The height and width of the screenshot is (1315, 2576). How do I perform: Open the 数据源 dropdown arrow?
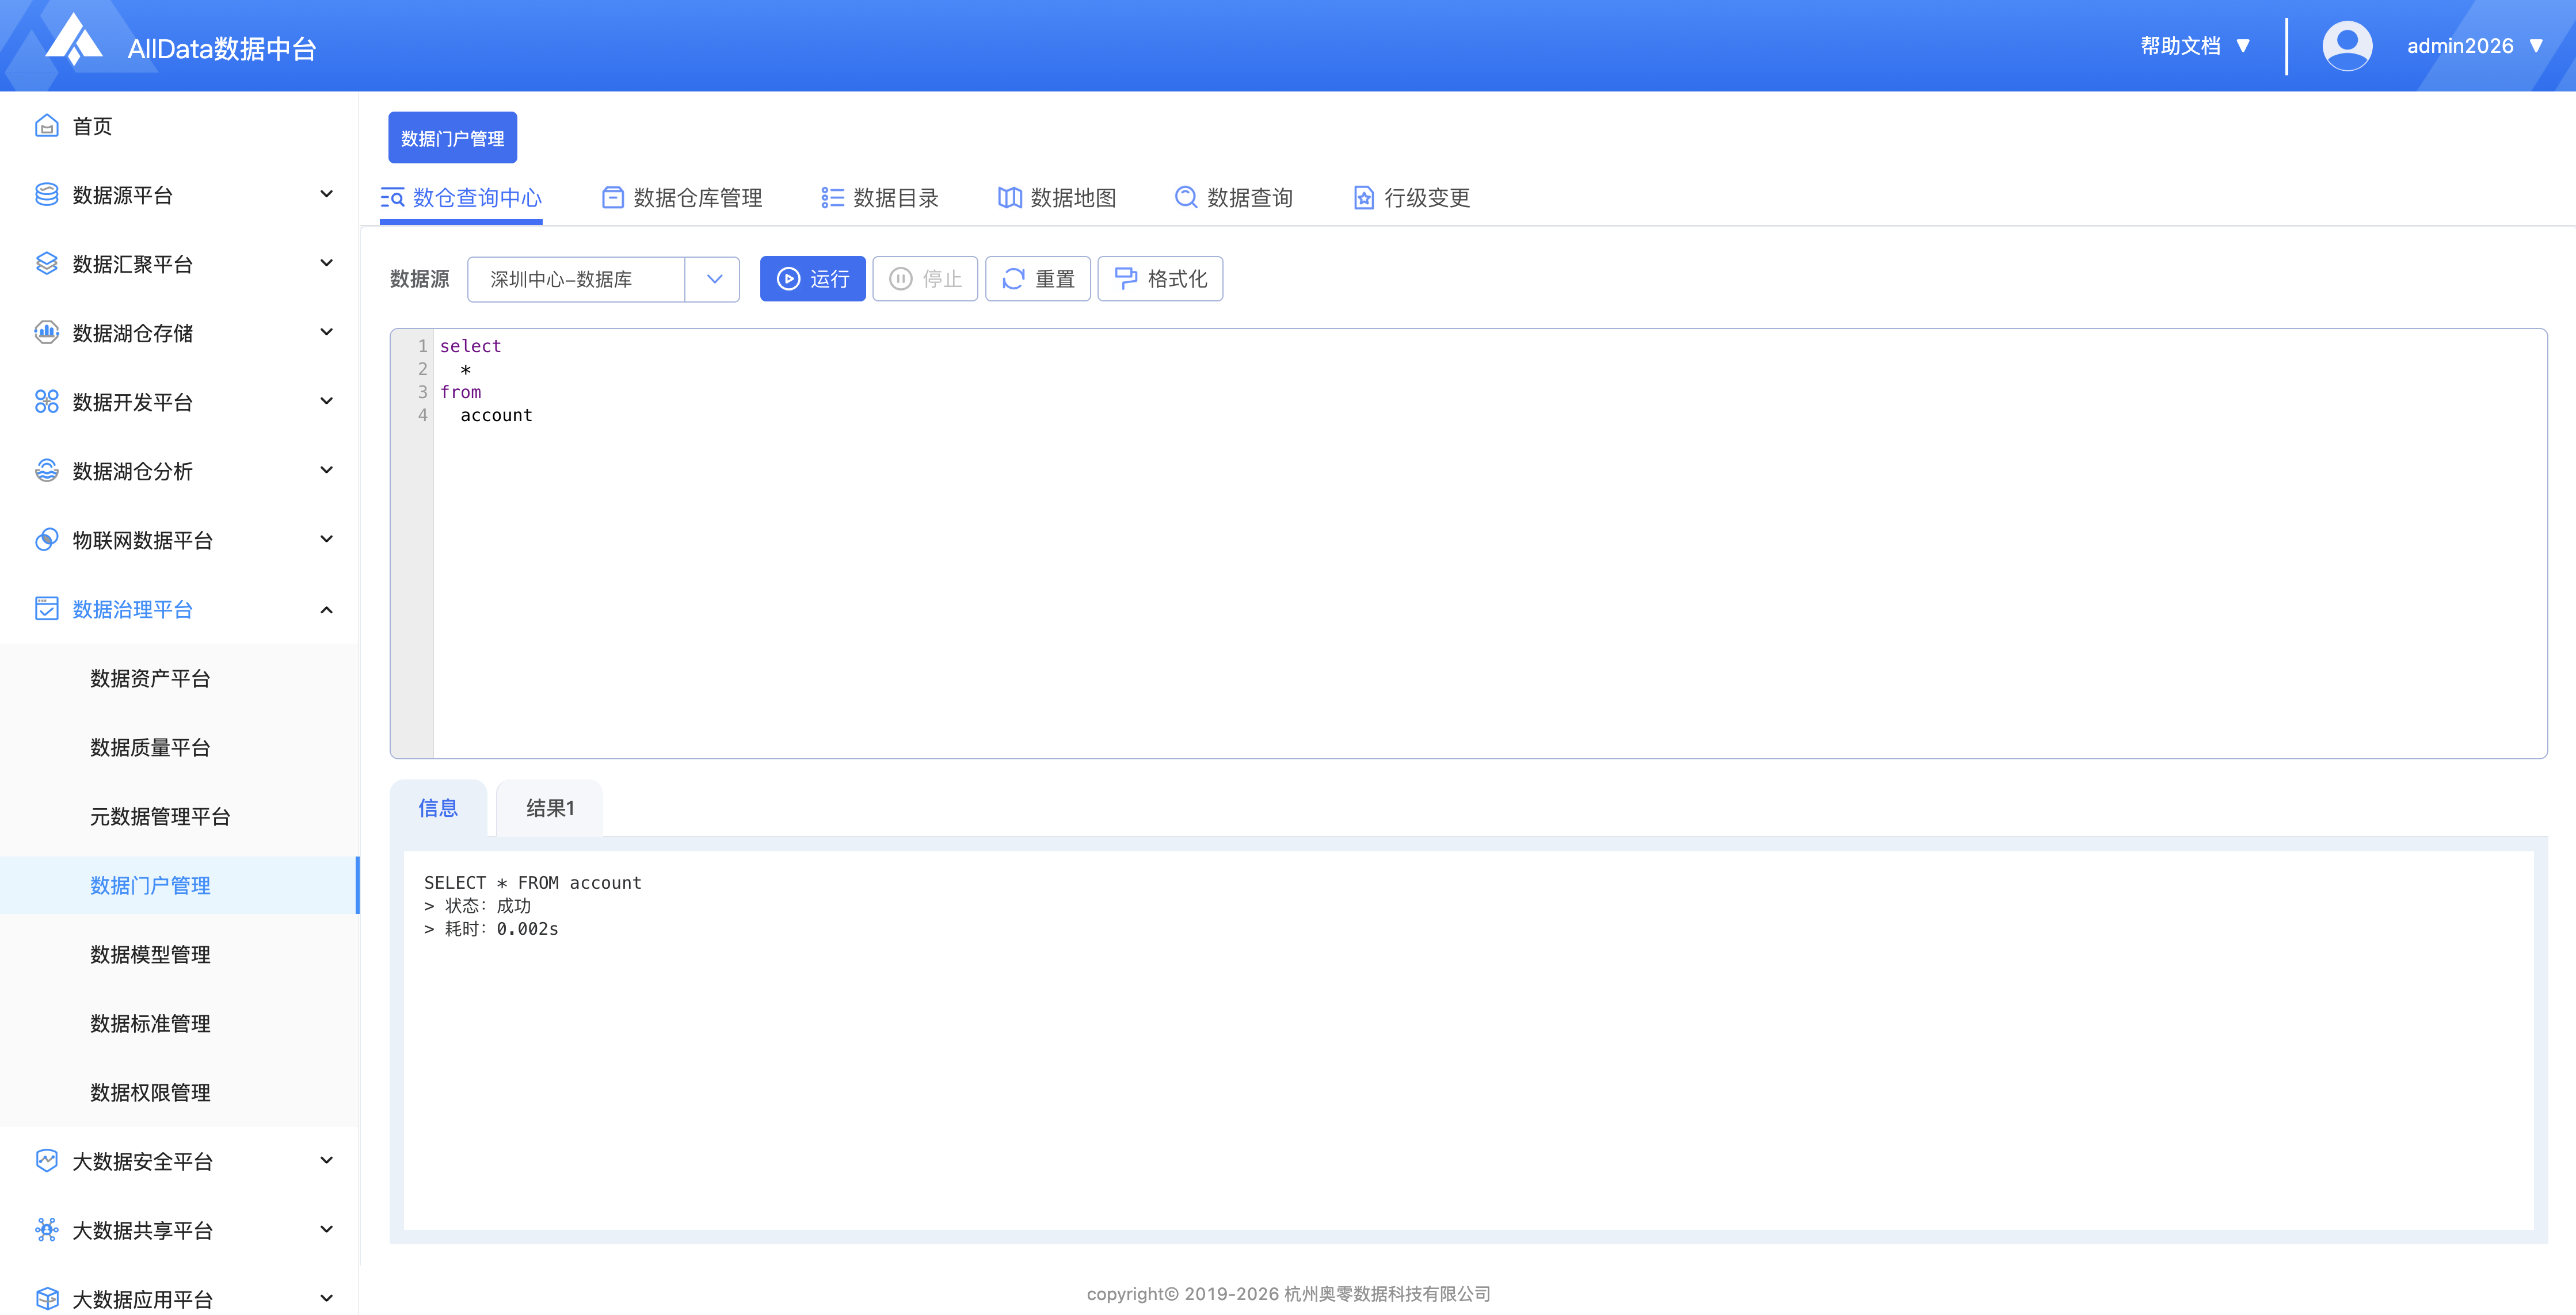point(714,279)
